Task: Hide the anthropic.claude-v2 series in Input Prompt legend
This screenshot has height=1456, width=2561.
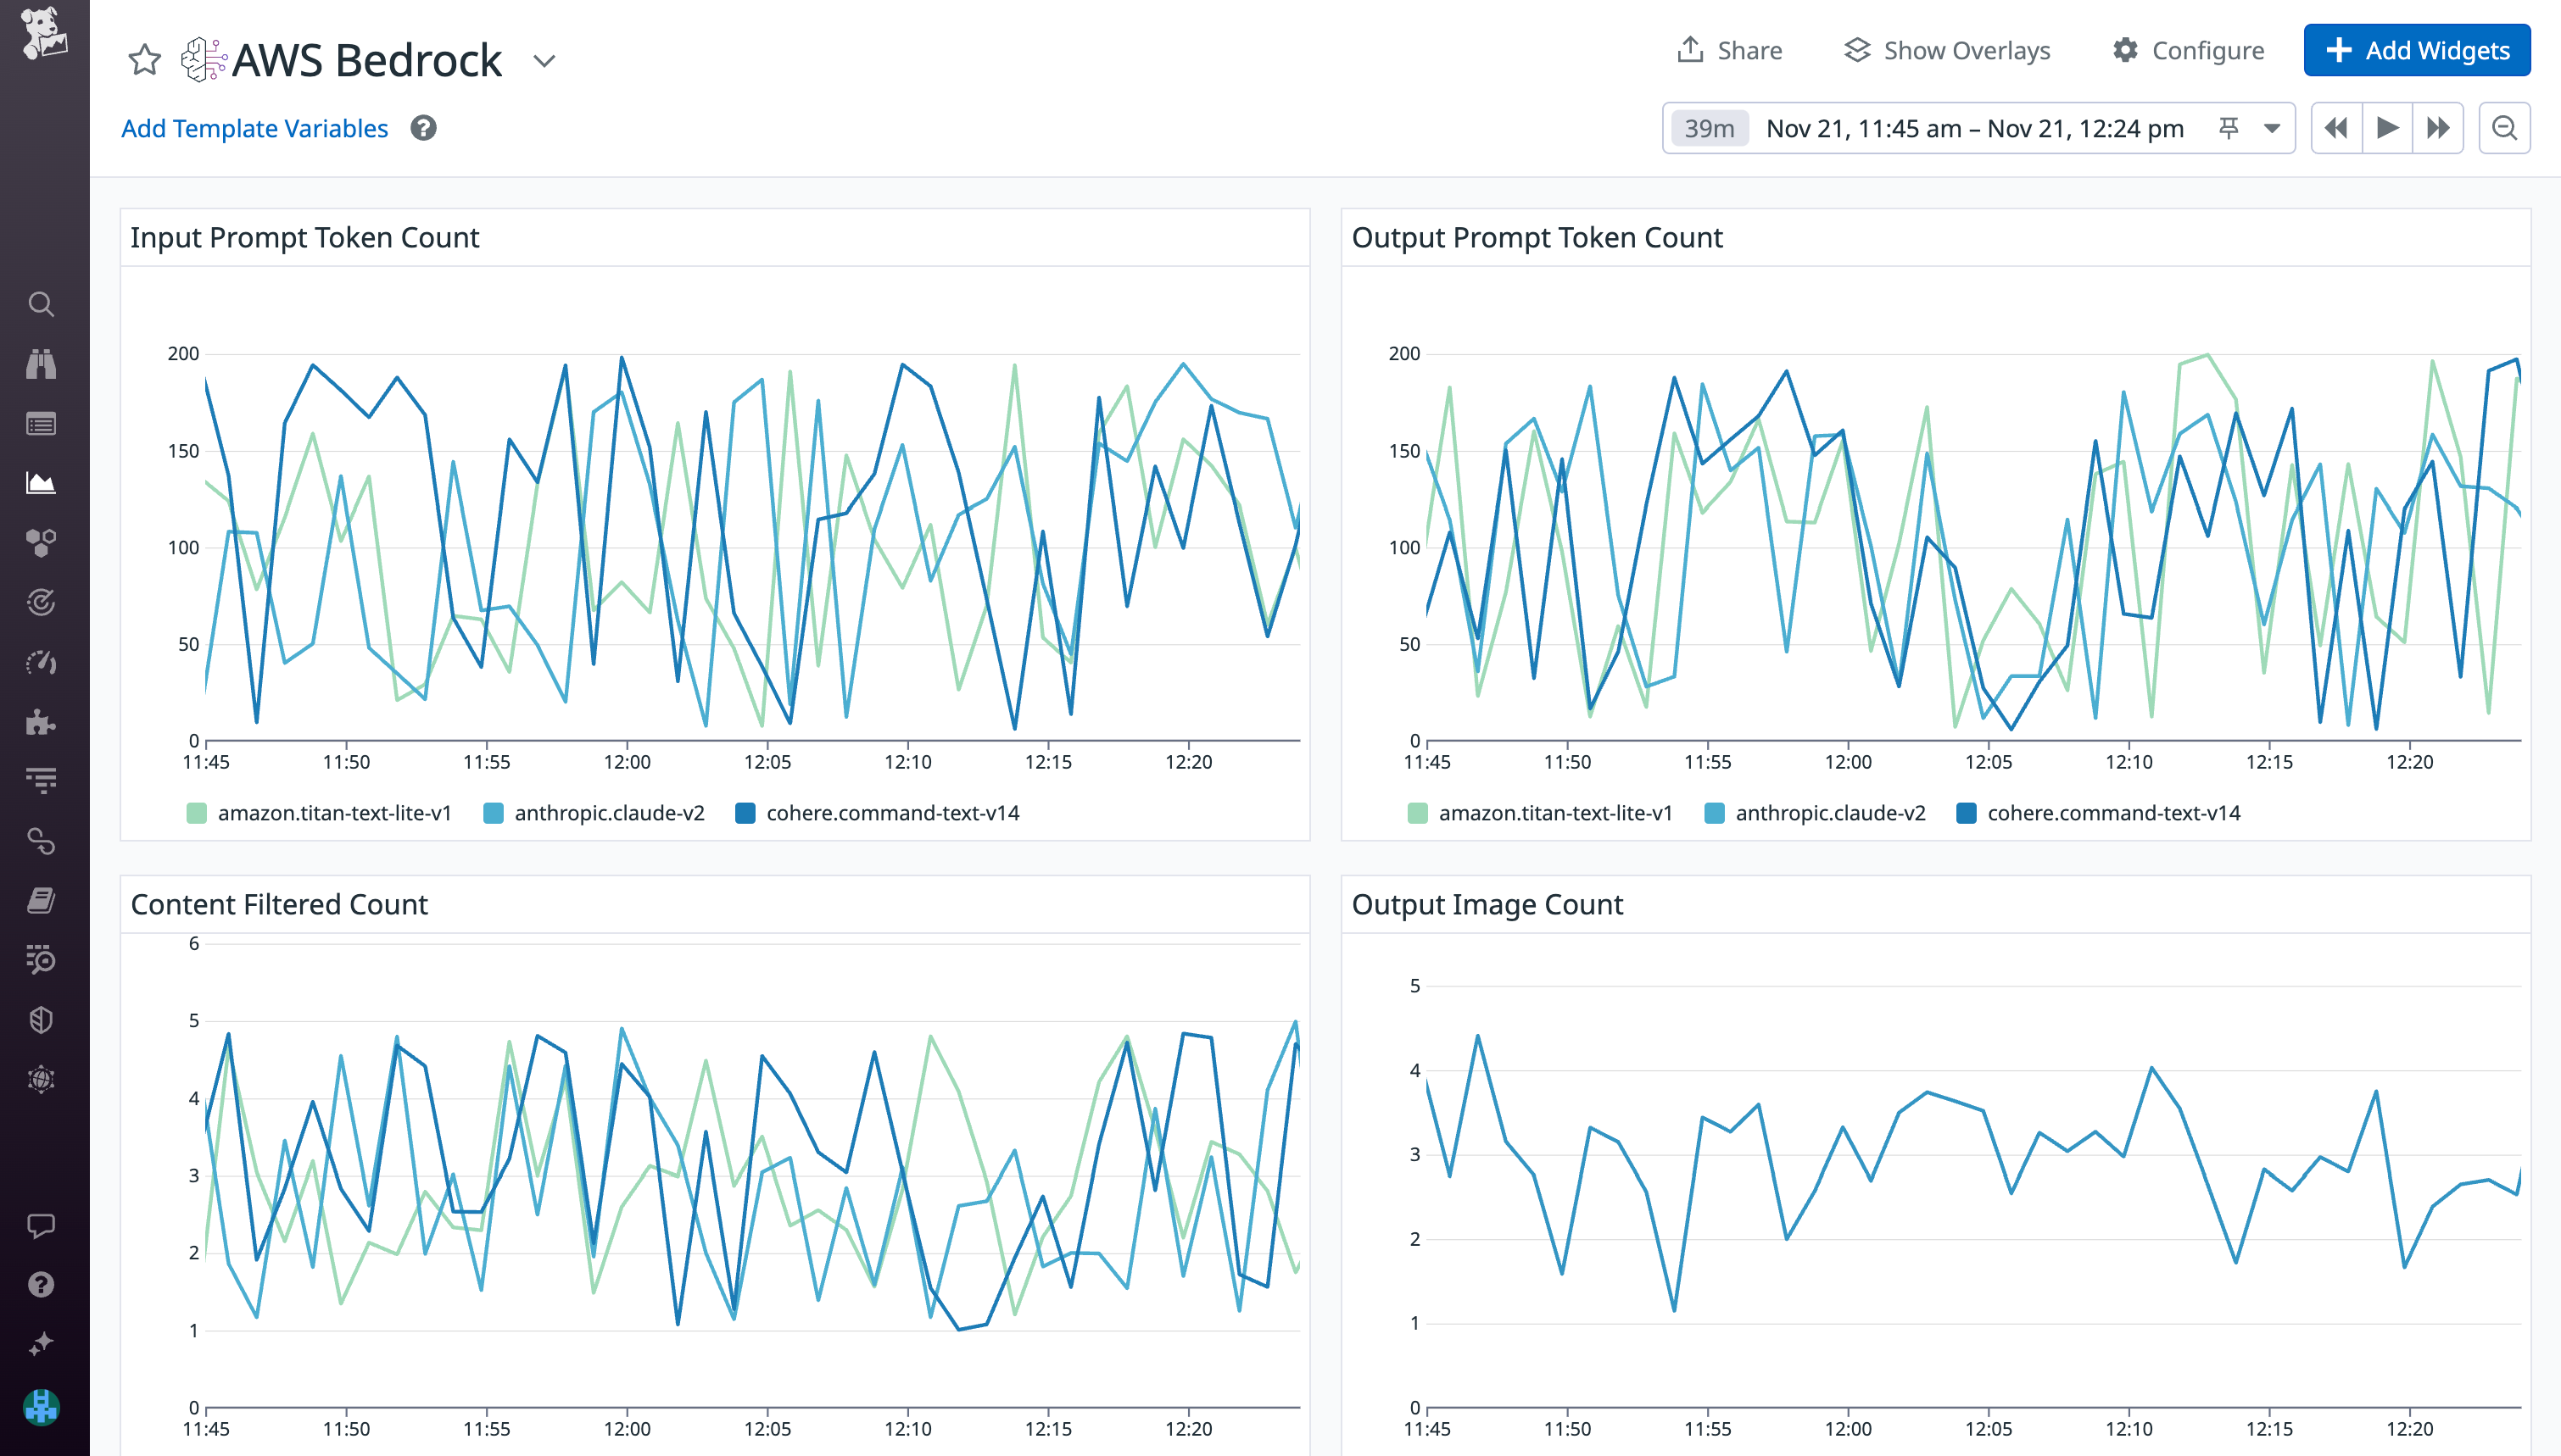Action: 594,813
